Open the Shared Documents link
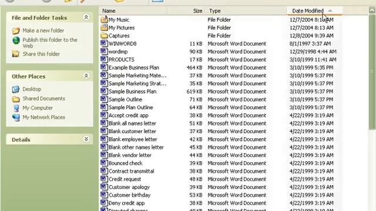Screen dimensions: 376x211 coord(44,98)
